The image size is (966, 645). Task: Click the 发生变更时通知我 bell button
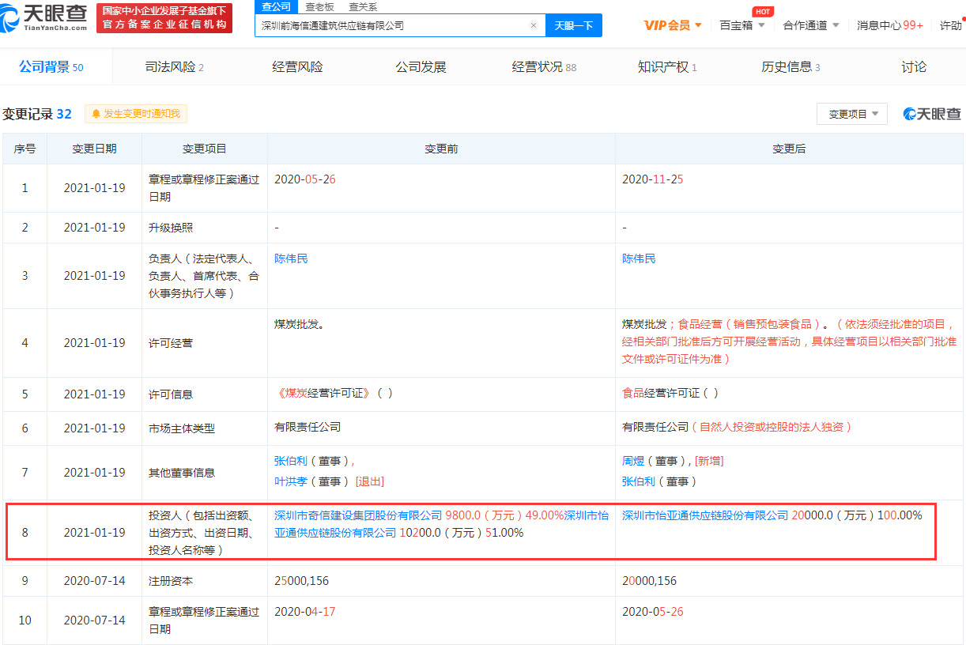click(x=136, y=114)
